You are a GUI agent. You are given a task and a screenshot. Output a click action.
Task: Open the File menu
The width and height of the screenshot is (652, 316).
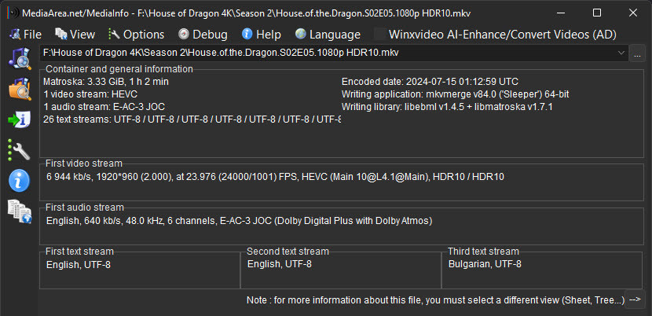point(26,34)
